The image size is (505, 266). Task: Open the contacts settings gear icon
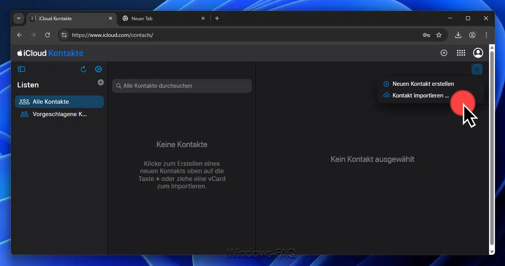coord(98,69)
